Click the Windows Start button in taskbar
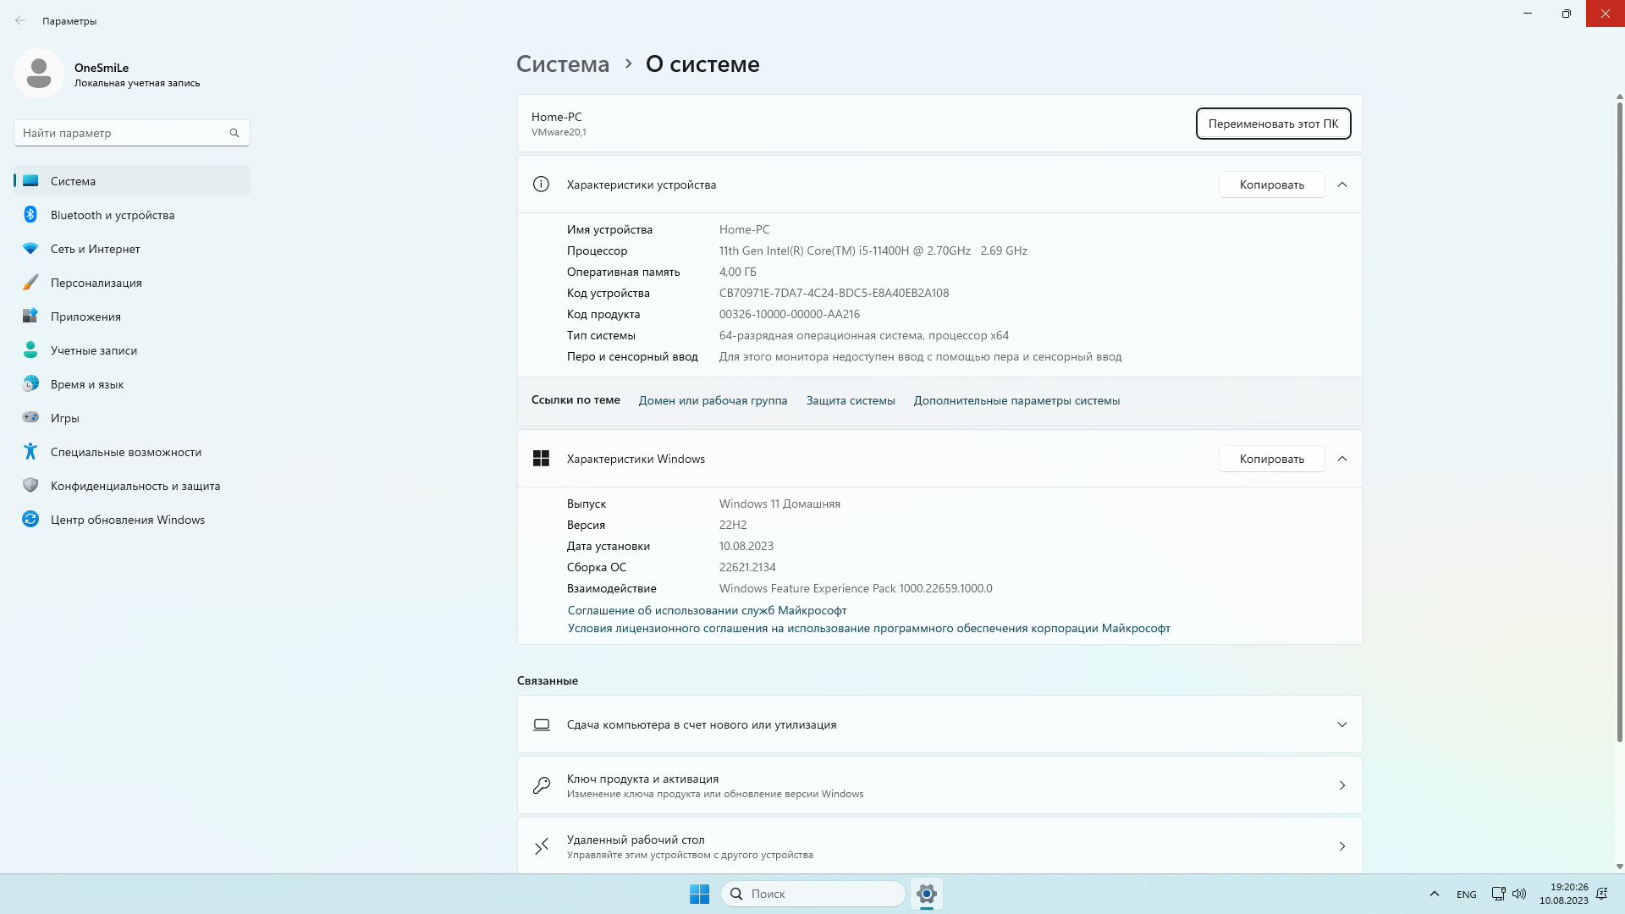The width and height of the screenshot is (1625, 914). coord(699,894)
